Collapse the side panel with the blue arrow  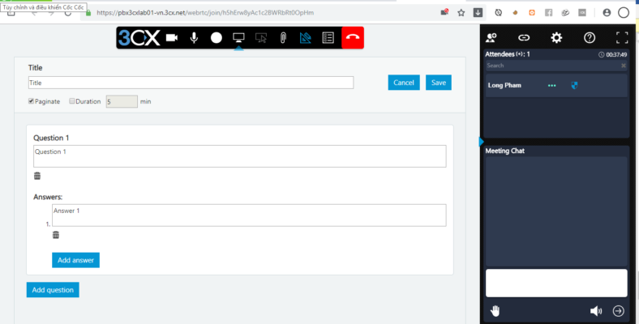pyautogui.click(x=482, y=142)
